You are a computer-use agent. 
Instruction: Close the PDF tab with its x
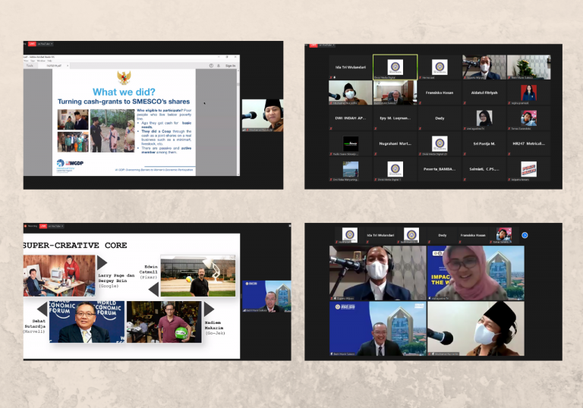(x=68, y=65)
